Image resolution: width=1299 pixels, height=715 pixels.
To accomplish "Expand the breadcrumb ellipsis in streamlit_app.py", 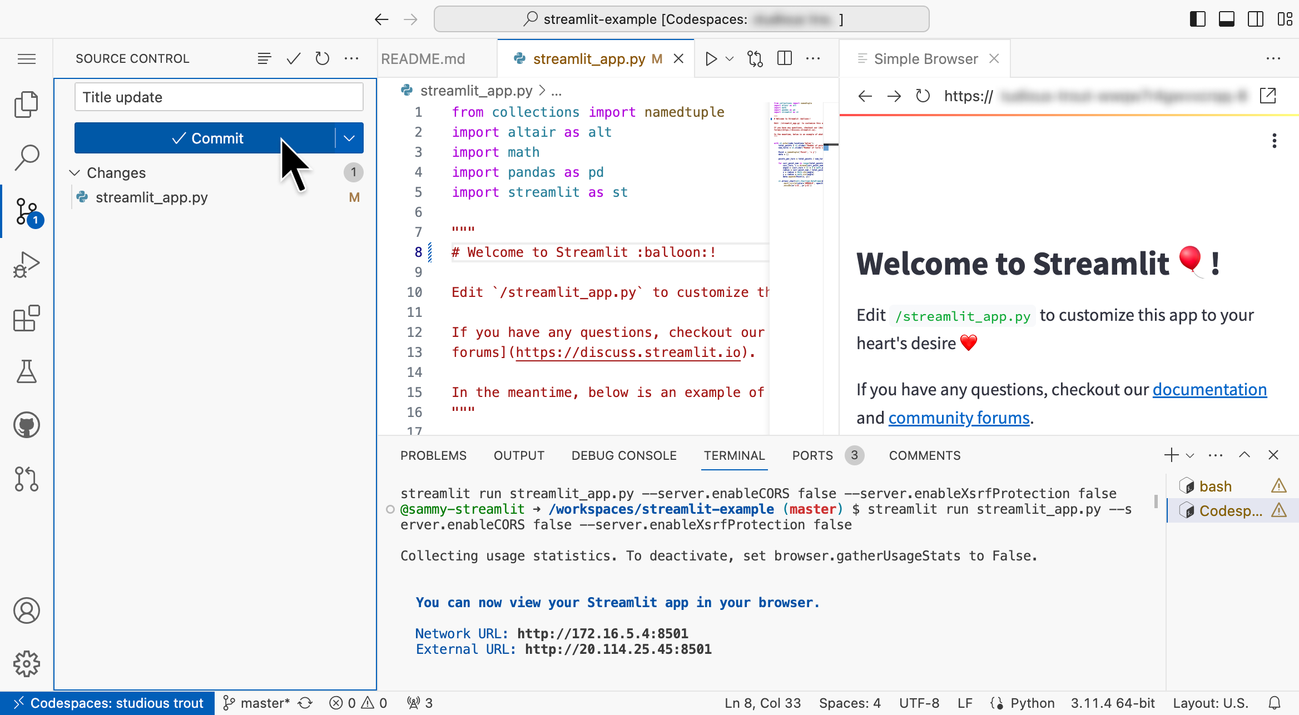I will pos(557,91).
